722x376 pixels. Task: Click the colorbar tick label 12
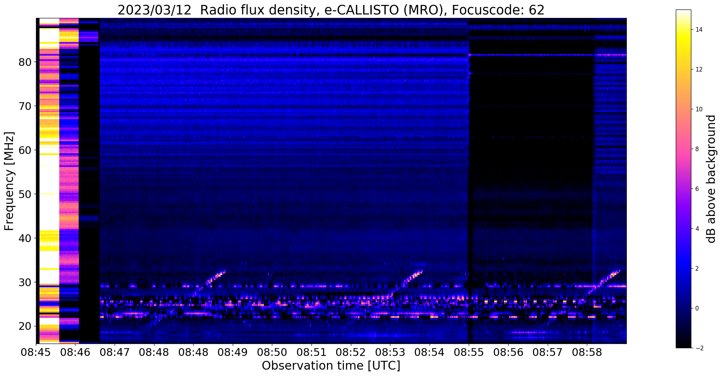pyautogui.click(x=699, y=69)
